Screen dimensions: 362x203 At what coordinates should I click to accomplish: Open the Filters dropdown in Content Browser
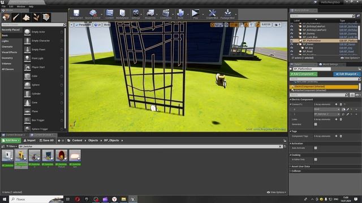pos(11,147)
